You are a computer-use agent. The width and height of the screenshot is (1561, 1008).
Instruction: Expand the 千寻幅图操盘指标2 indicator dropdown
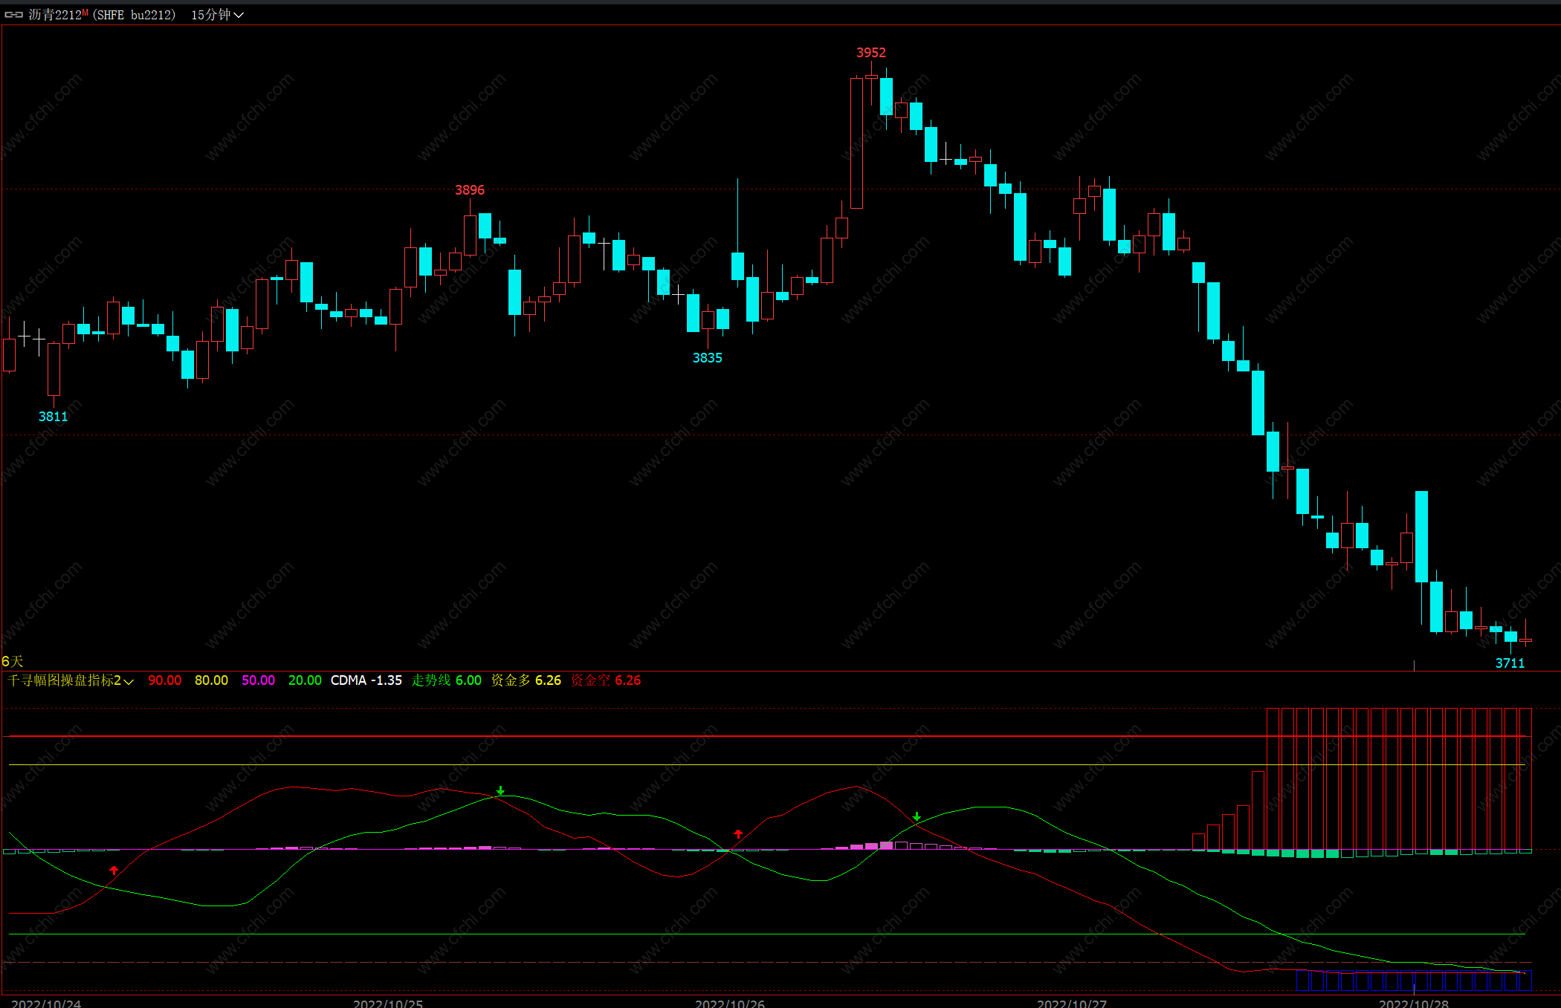click(x=129, y=681)
